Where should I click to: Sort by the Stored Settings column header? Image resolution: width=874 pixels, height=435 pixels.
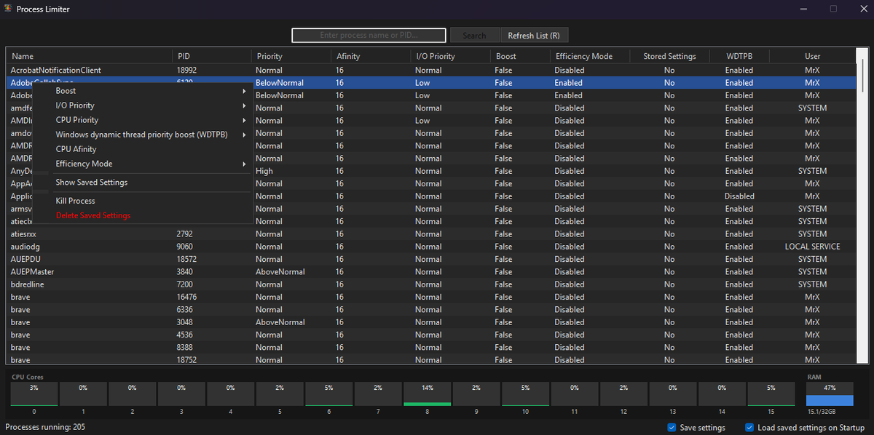click(669, 56)
